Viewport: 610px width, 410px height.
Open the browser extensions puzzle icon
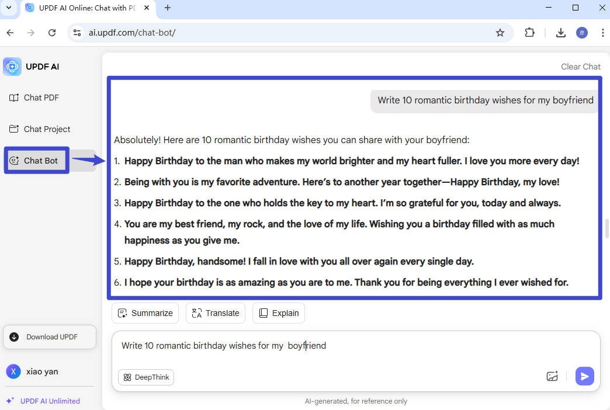coord(529,33)
